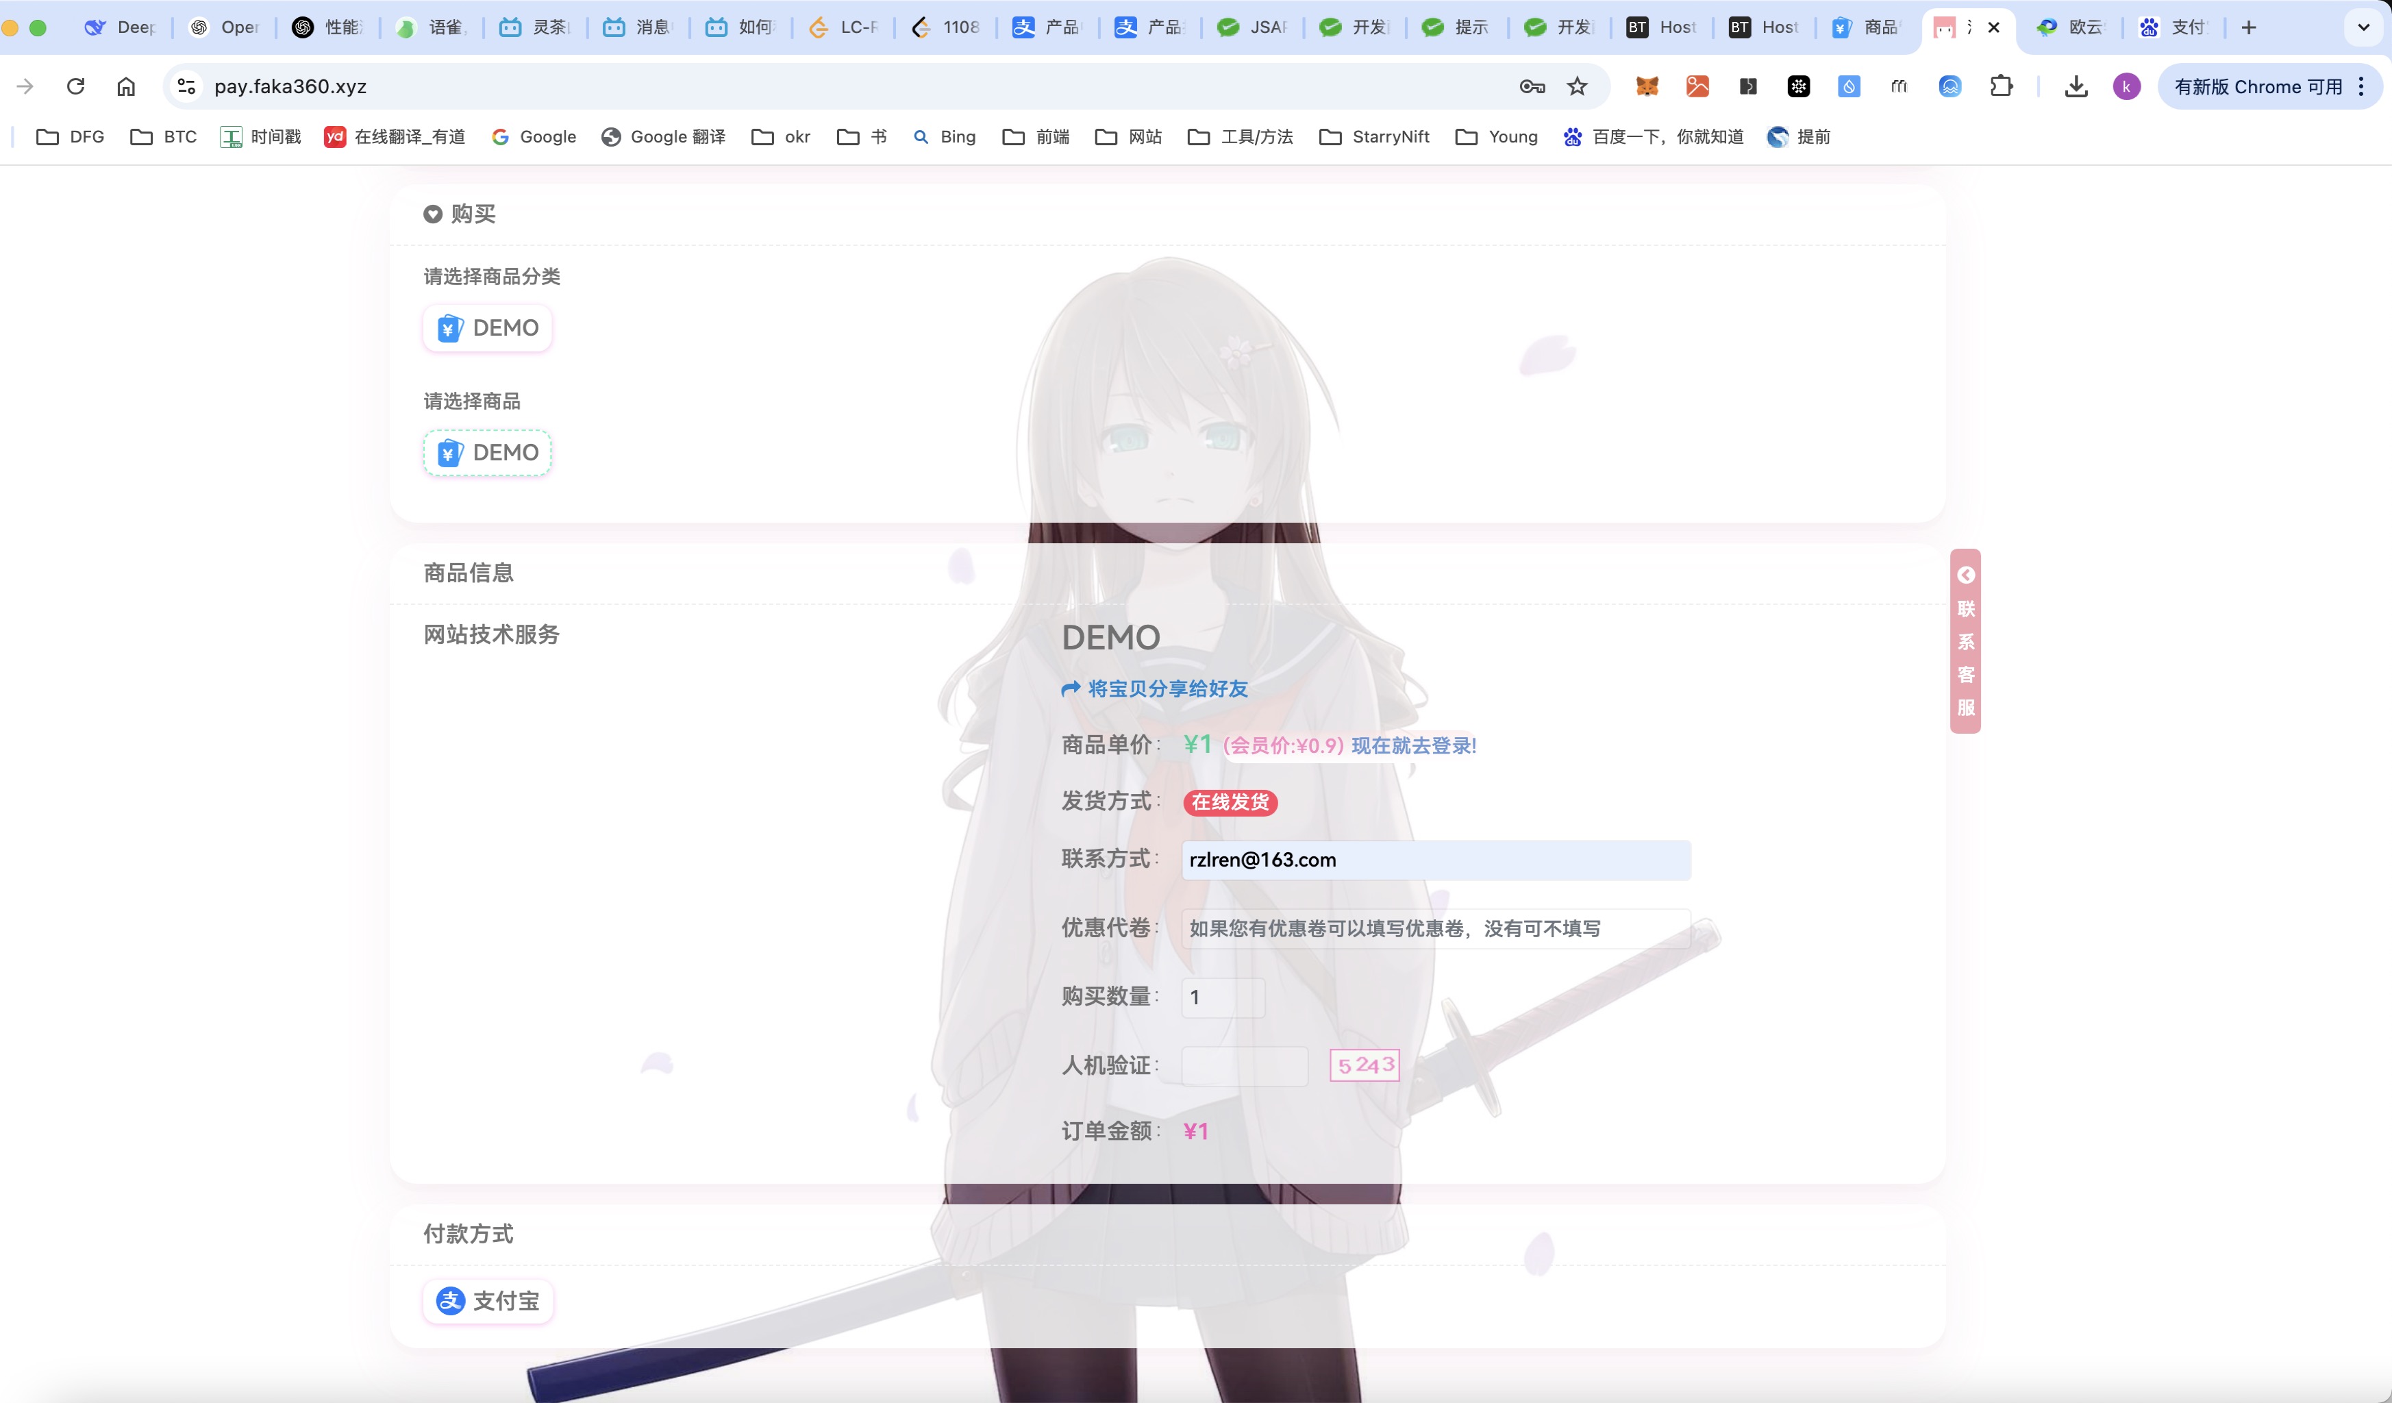Open the 提前 bookmark
2392x1403 pixels.
click(1799, 138)
